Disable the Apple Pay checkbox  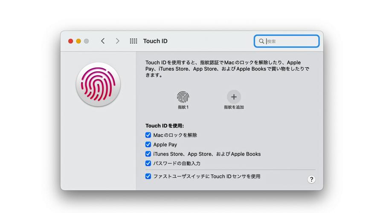(148, 144)
